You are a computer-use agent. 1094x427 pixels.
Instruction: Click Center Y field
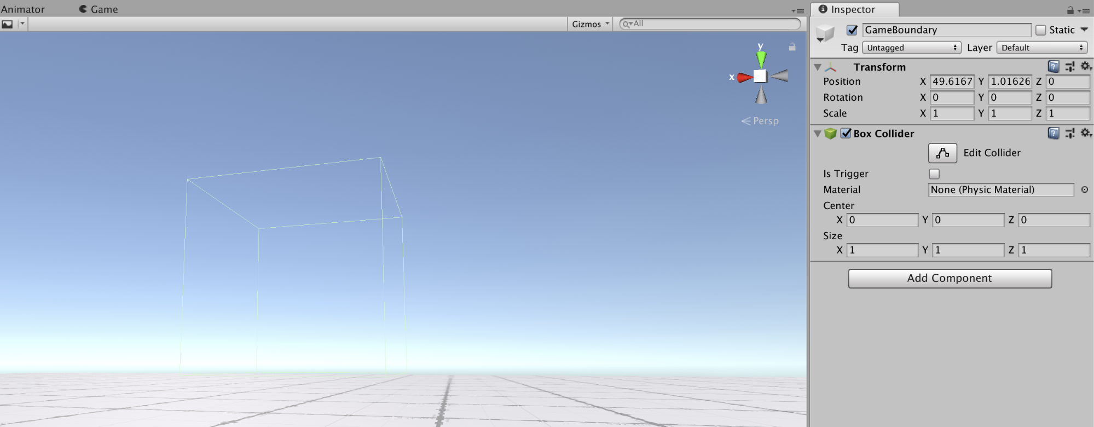tap(968, 220)
